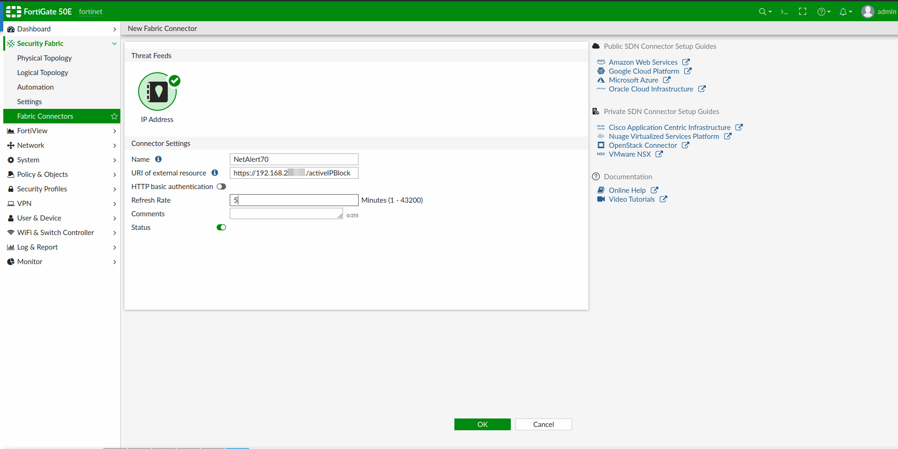Enable HTTP basic authentication toggle
The width and height of the screenshot is (898, 449).
221,187
